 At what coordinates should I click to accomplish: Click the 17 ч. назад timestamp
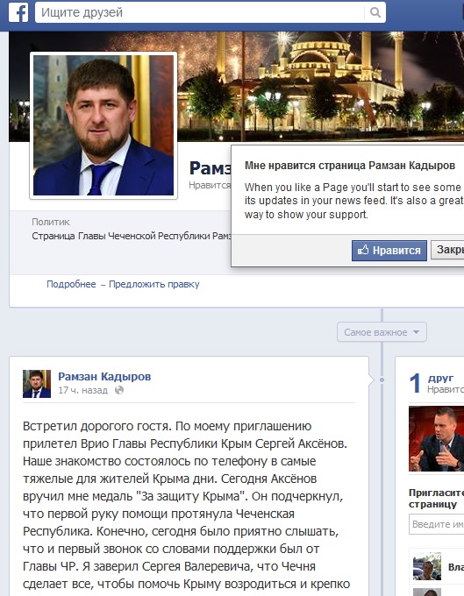(83, 390)
